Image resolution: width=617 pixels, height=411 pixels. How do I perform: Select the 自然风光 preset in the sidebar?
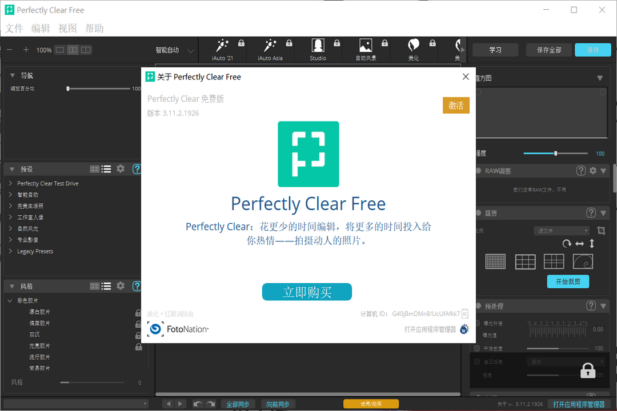[x=27, y=228]
